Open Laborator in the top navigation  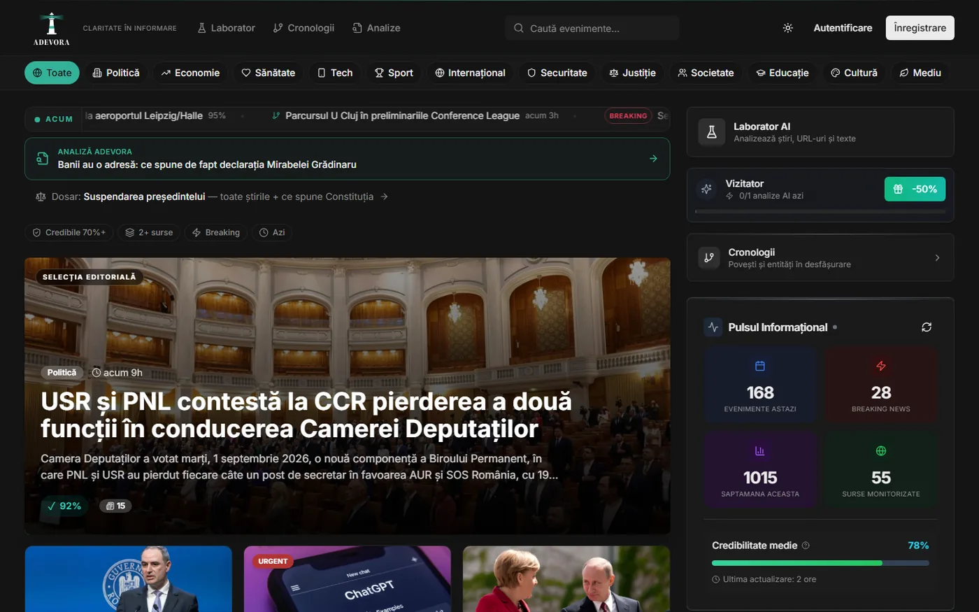pyautogui.click(x=226, y=28)
